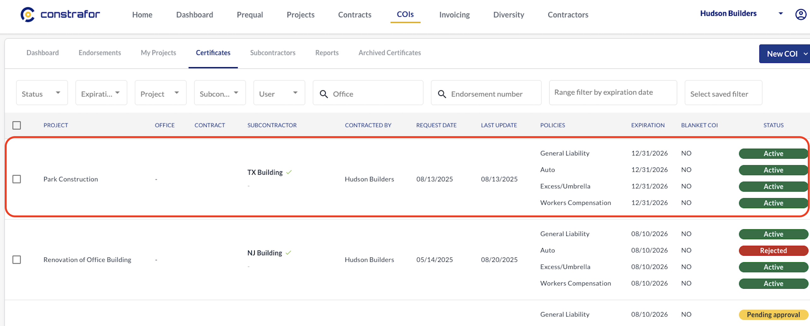Click the search icon in Office field
810x326 pixels.
324,94
